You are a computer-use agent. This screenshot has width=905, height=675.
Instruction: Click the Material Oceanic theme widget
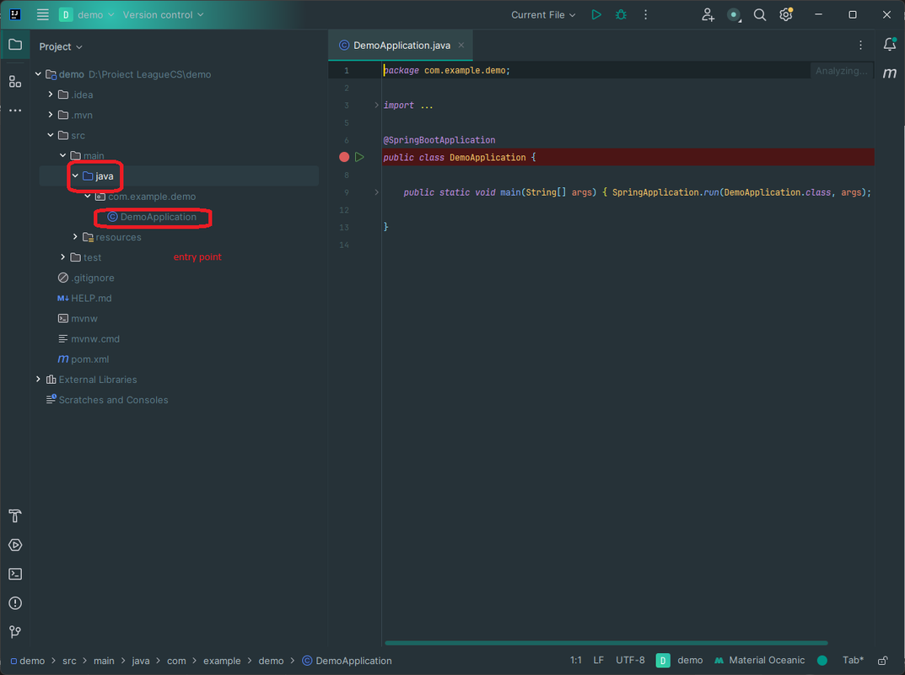[x=760, y=660]
